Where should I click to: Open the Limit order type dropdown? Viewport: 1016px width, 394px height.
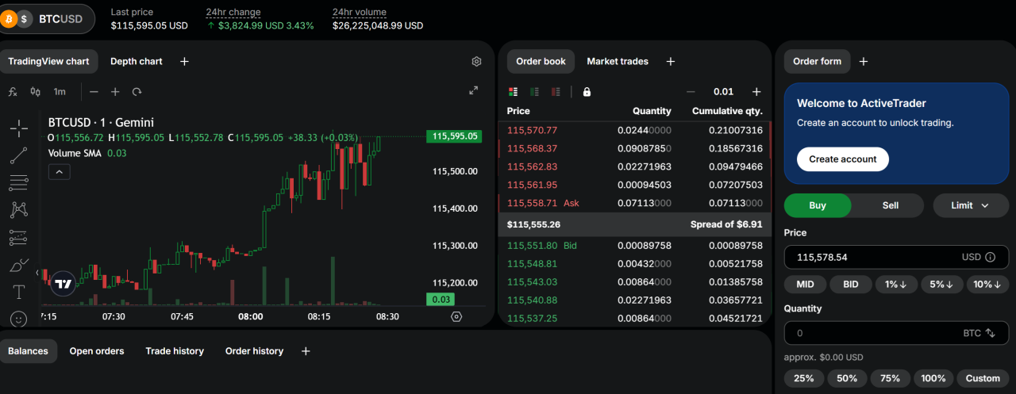(x=970, y=205)
